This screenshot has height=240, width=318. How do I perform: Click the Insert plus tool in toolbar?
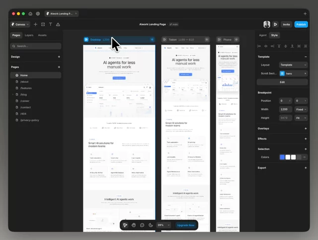(35, 24)
